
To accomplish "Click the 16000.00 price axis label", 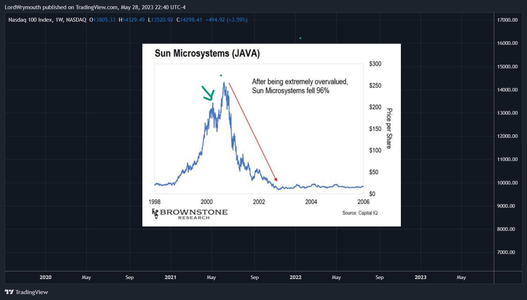I will (x=507, y=43).
